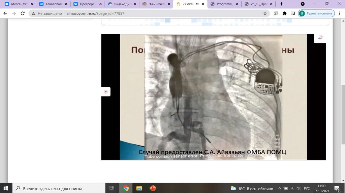345x193 pixels.
Task: Open a new browser tab
Action: [282, 4]
